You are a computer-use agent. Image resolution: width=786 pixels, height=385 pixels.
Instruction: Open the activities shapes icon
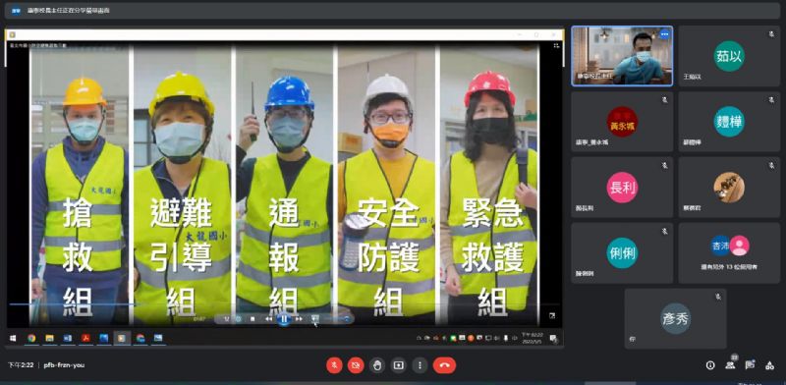(769, 365)
